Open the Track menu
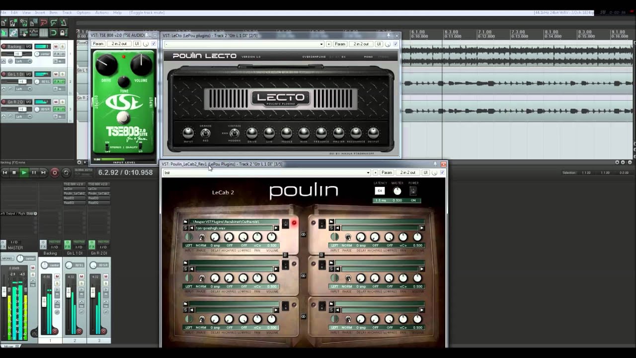The image size is (636, 358). [67, 12]
